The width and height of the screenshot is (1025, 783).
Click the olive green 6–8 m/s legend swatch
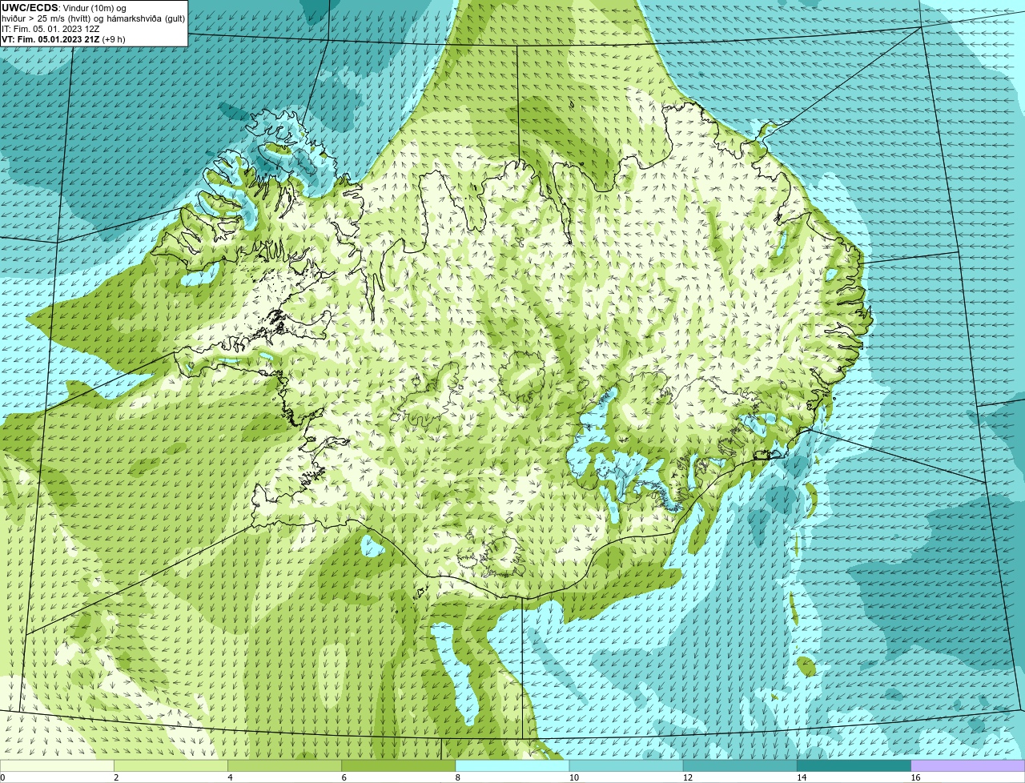pyautogui.click(x=400, y=766)
